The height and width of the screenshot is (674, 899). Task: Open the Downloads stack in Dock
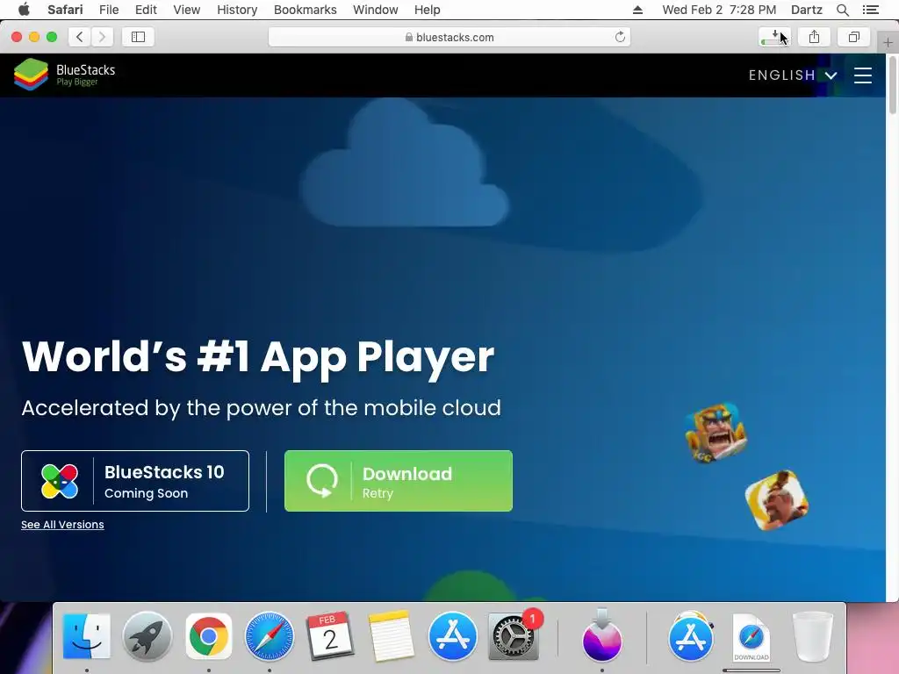752,637
